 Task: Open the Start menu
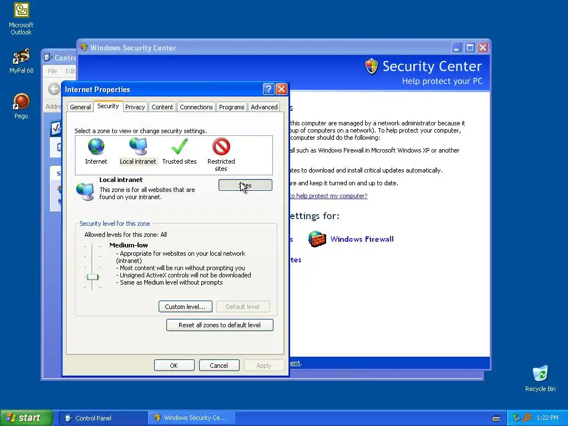point(27,418)
